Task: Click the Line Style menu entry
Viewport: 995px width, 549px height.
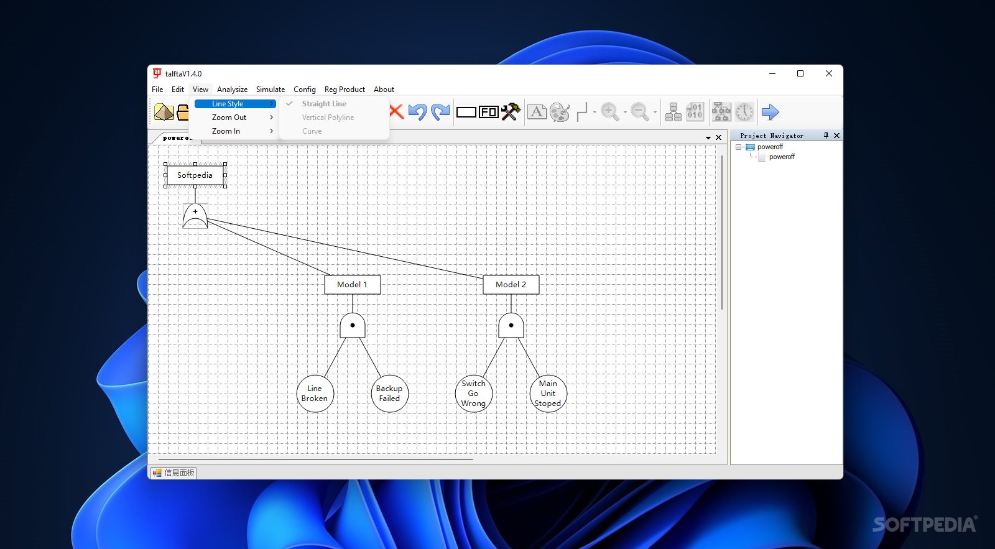Action: 235,104
